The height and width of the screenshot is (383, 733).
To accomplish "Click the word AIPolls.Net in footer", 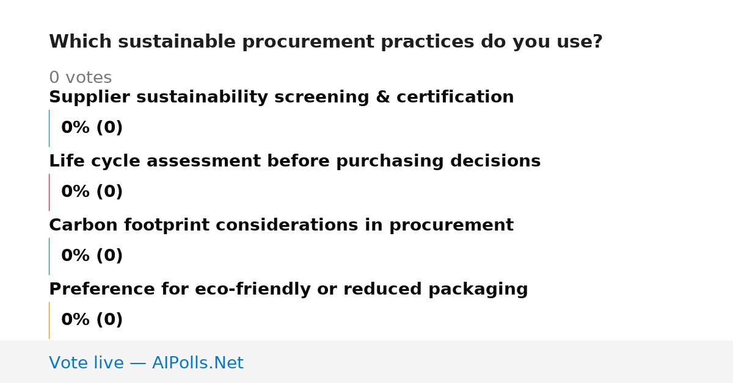I will (x=197, y=363).
